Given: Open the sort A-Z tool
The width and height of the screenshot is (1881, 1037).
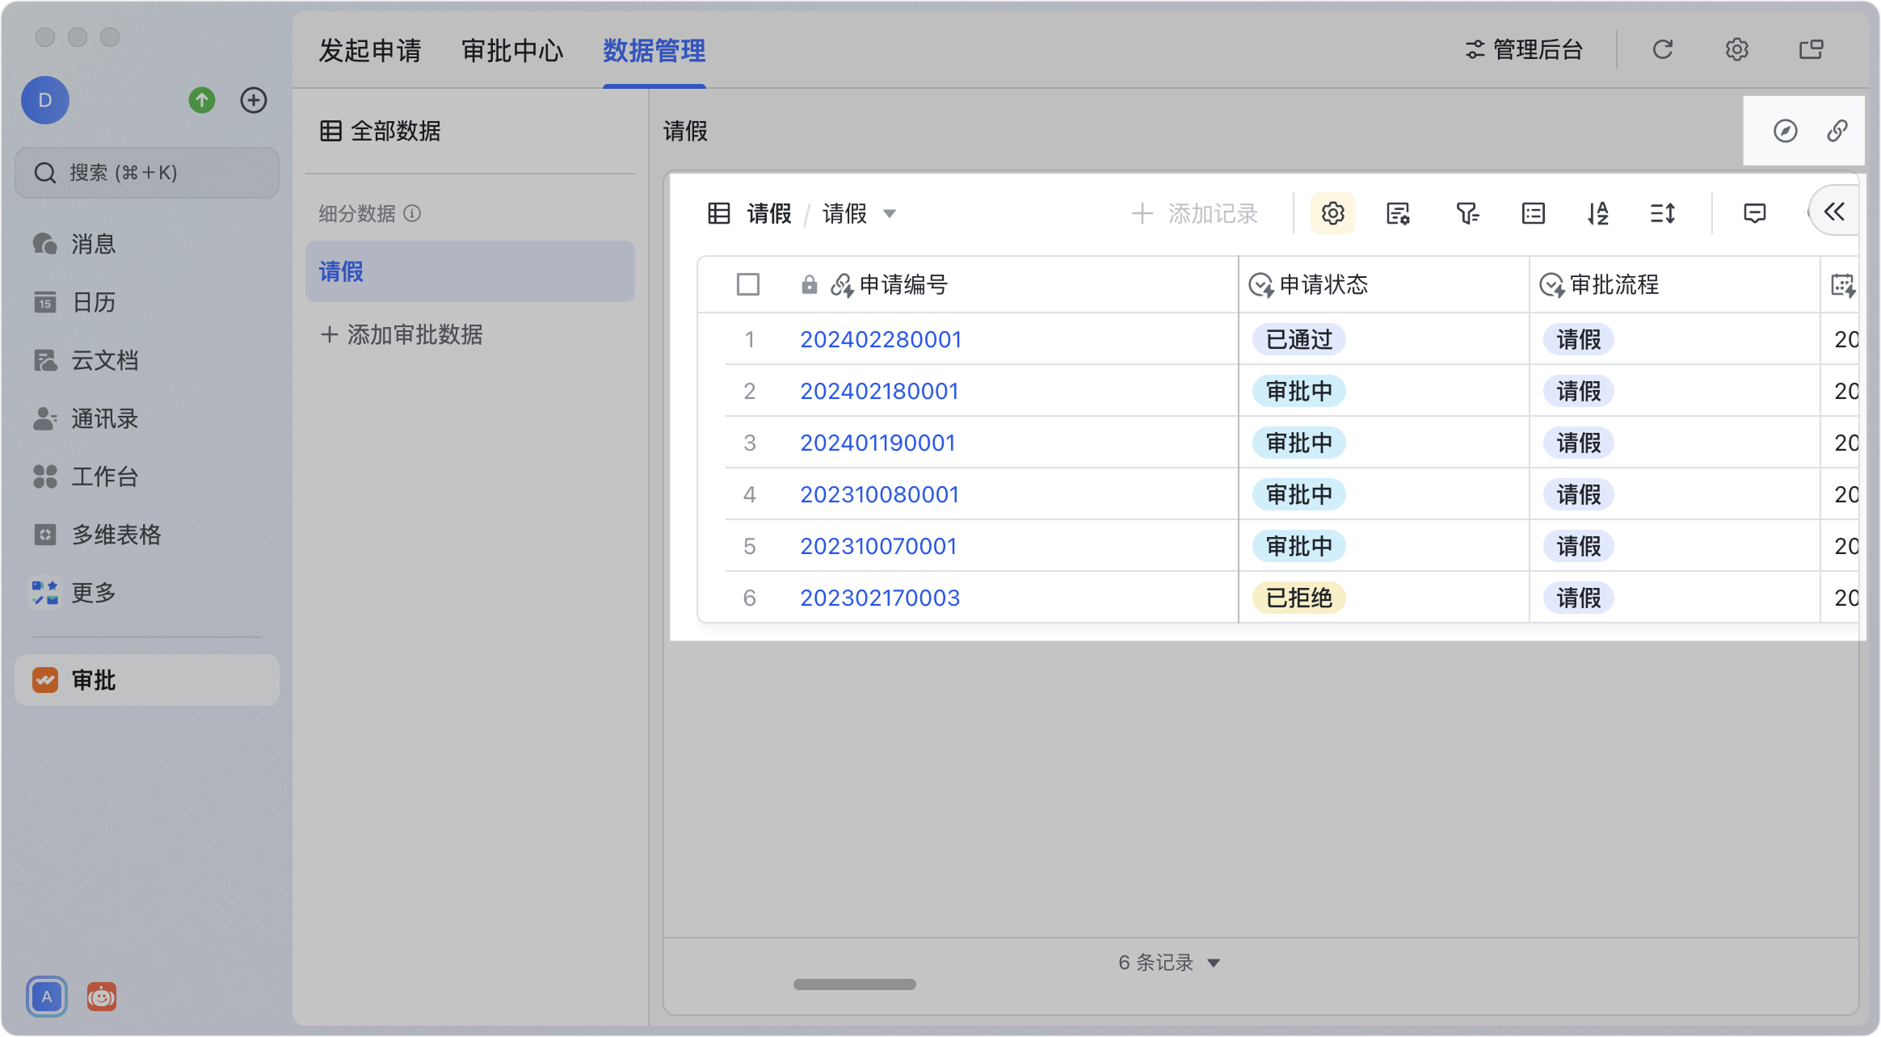Looking at the screenshot, I should point(1597,213).
